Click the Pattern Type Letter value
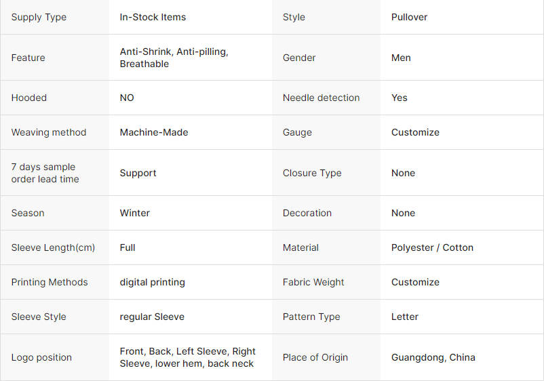This screenshot has width=544, height=381. point(405,317)
